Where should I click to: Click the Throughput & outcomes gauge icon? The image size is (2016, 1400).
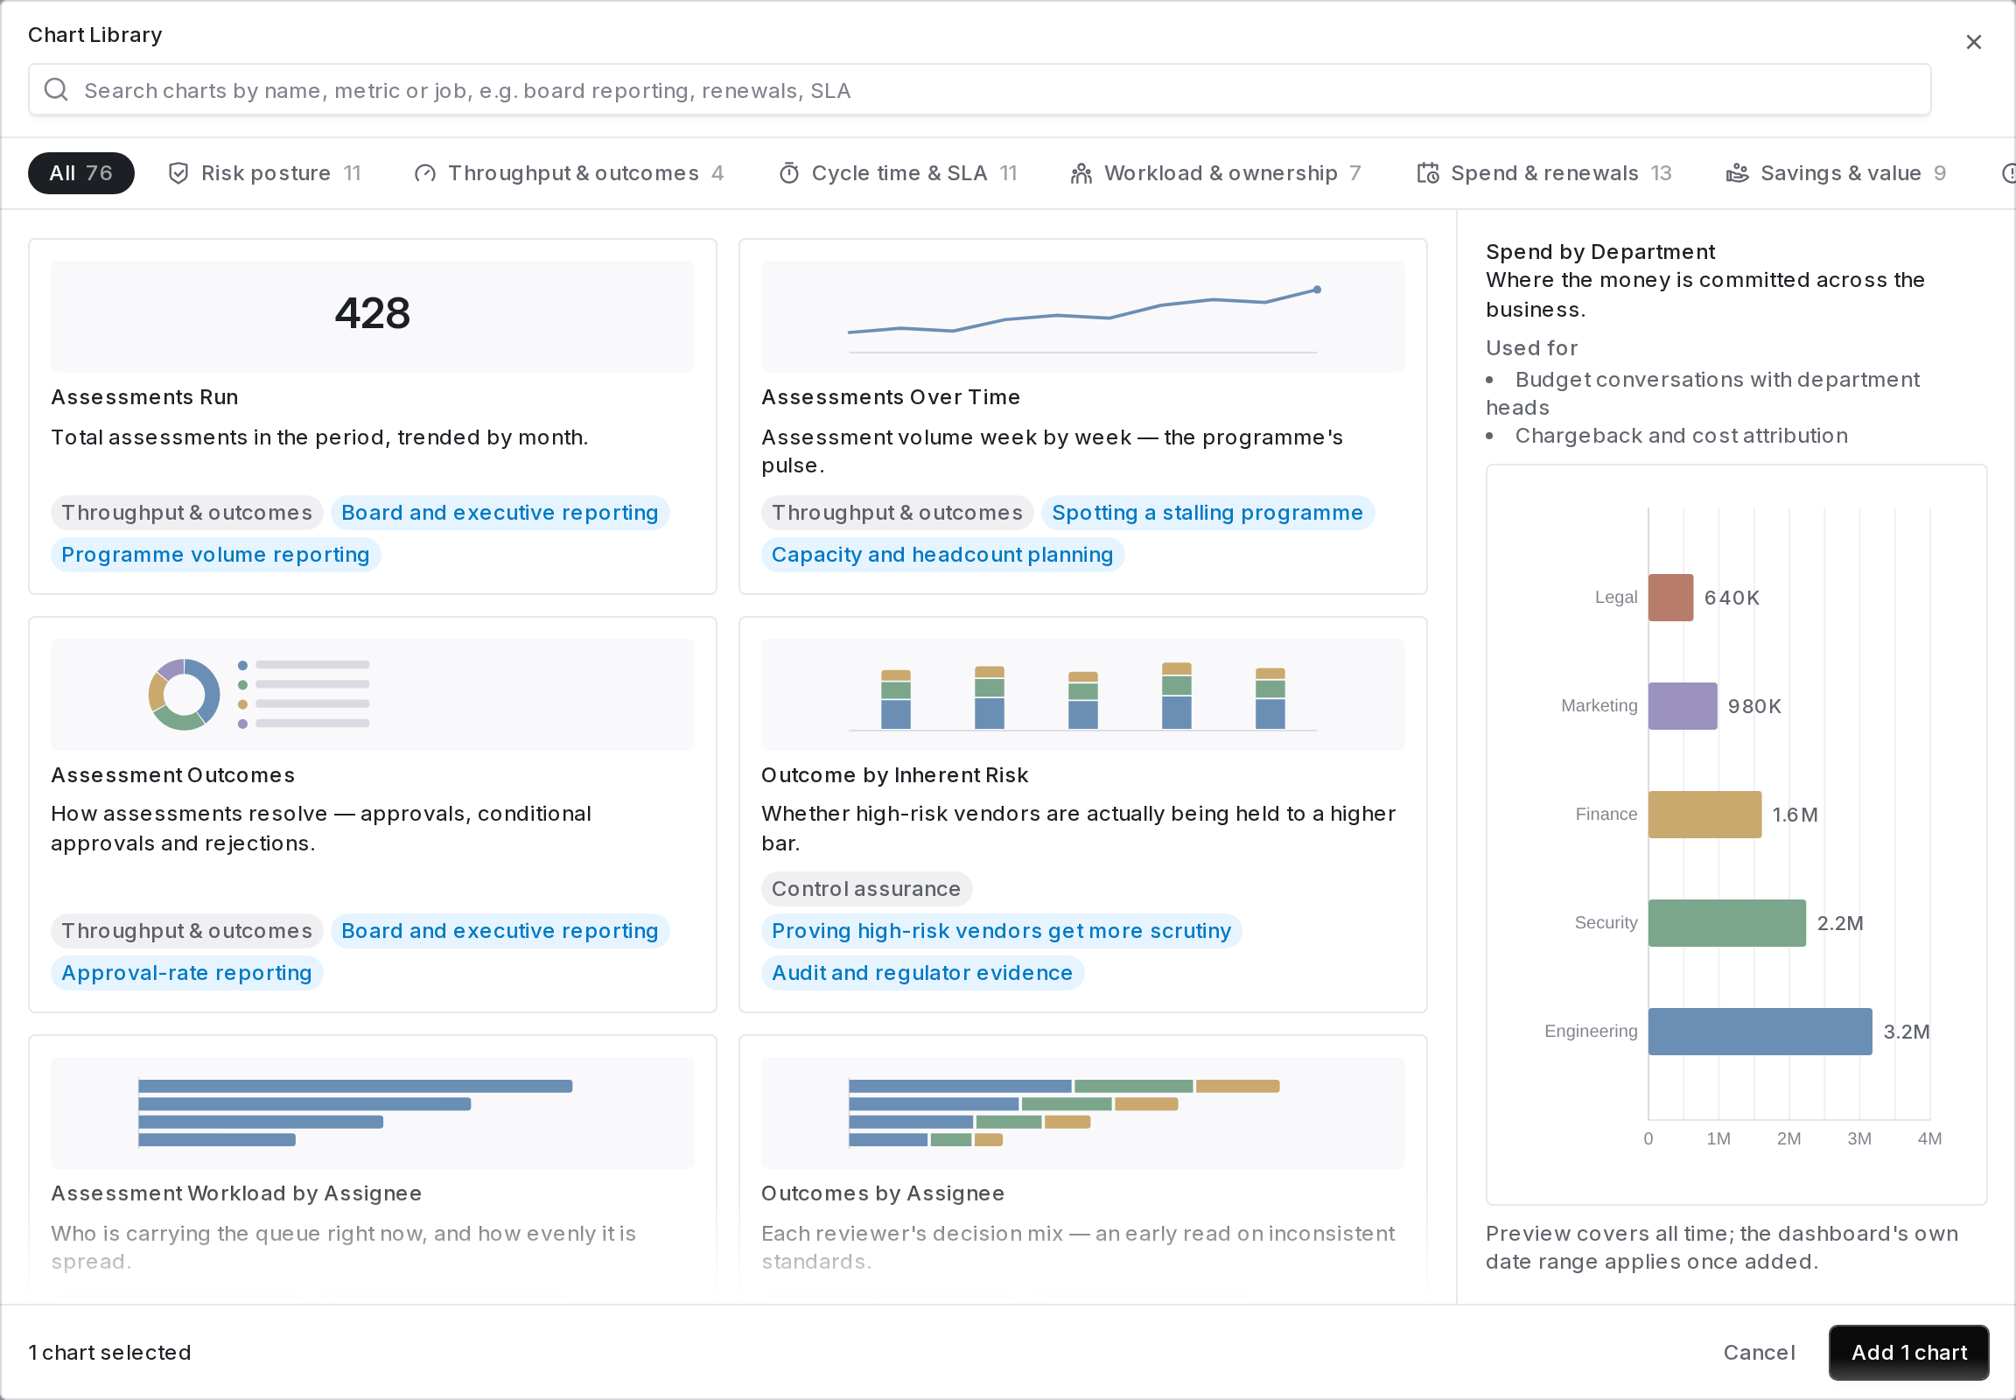(425, 173)
